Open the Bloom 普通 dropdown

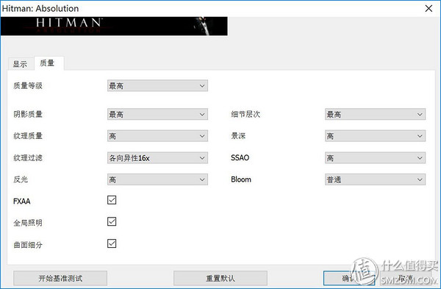click(375, 179)
